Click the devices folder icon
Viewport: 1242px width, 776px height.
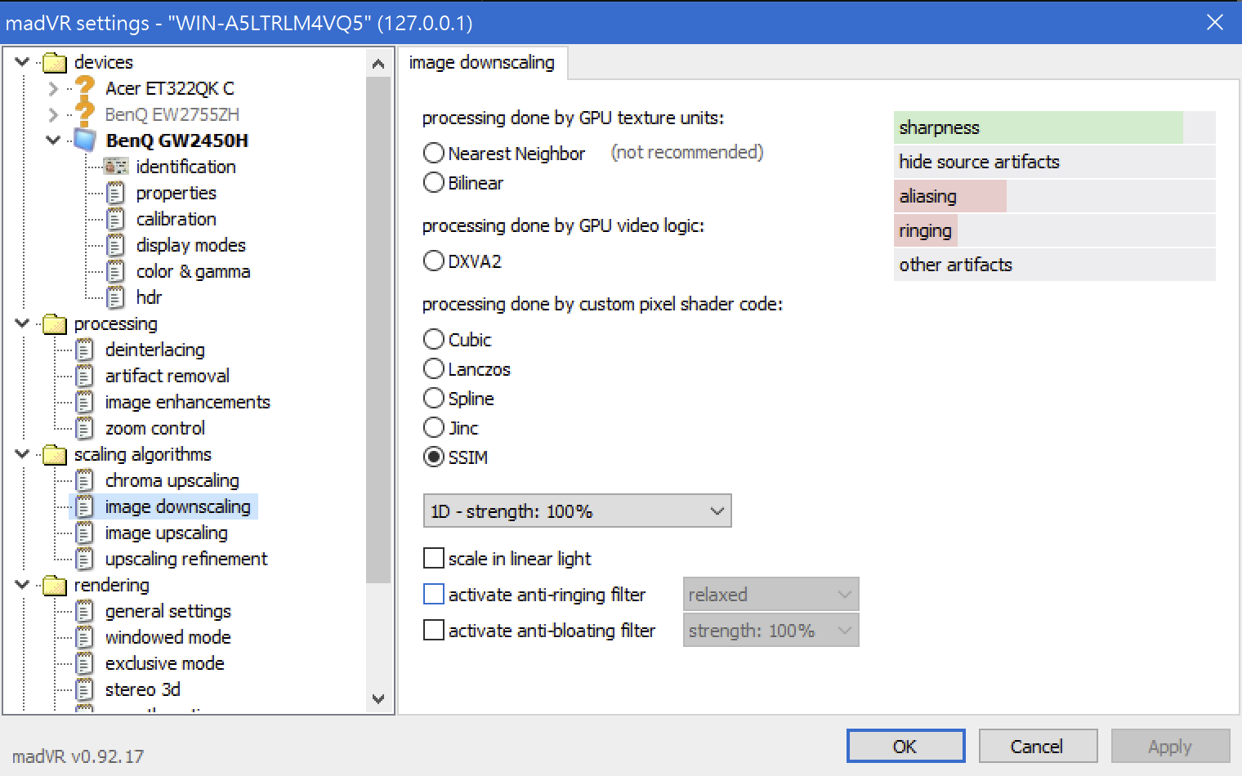55,62
